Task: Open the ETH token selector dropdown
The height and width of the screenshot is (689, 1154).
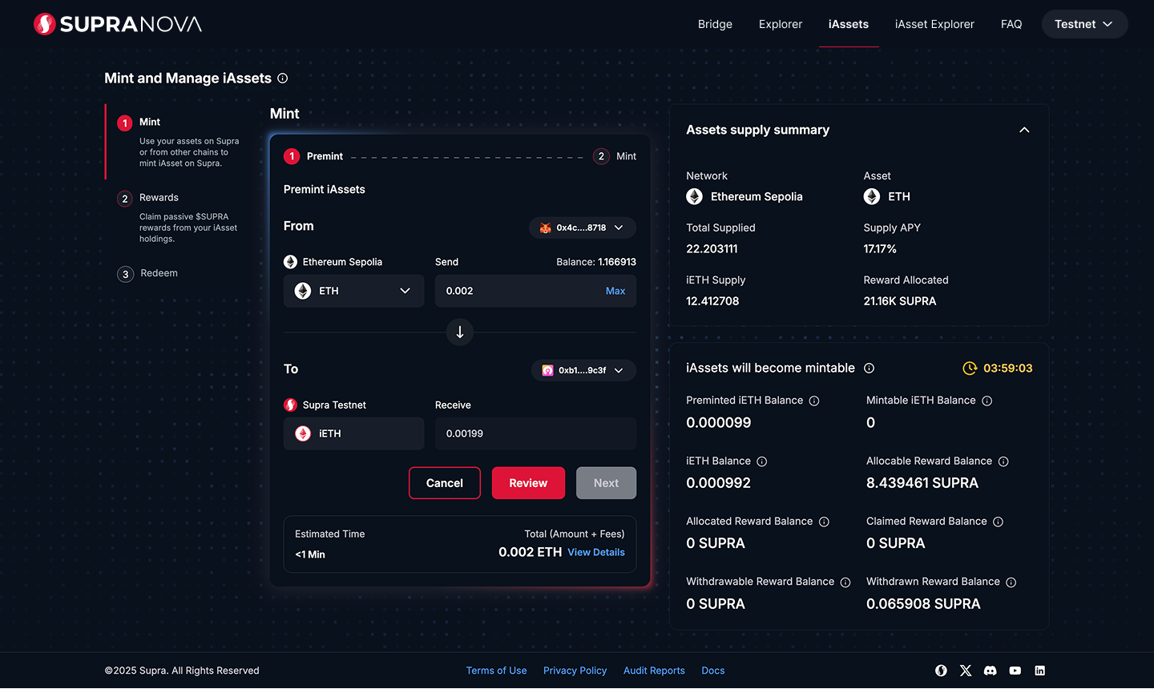Action: 353,291
